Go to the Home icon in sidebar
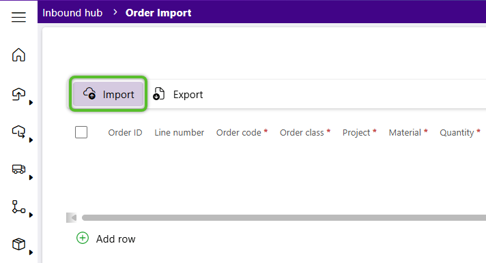486x263 pixels. point(18,55)
